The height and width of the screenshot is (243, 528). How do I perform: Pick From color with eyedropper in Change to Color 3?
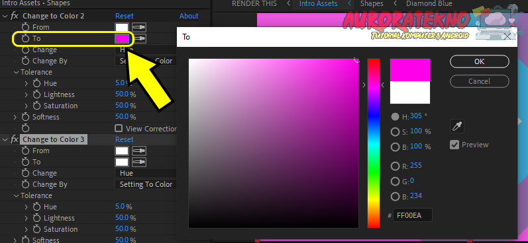pyautogui.click(x=138, y=151)
